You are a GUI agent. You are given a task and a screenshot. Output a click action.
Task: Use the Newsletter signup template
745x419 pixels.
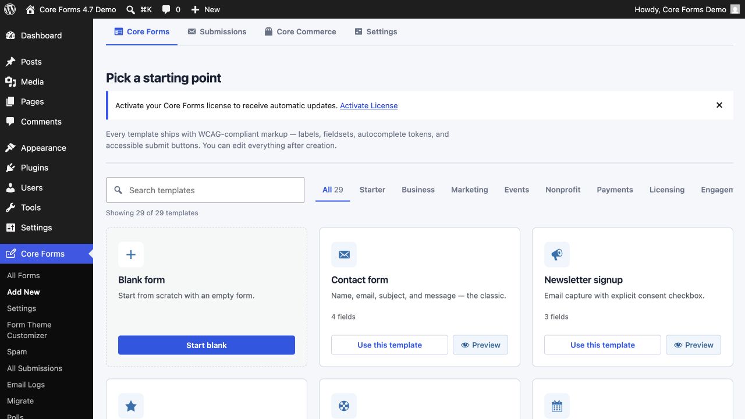click(x=602, y=345)
